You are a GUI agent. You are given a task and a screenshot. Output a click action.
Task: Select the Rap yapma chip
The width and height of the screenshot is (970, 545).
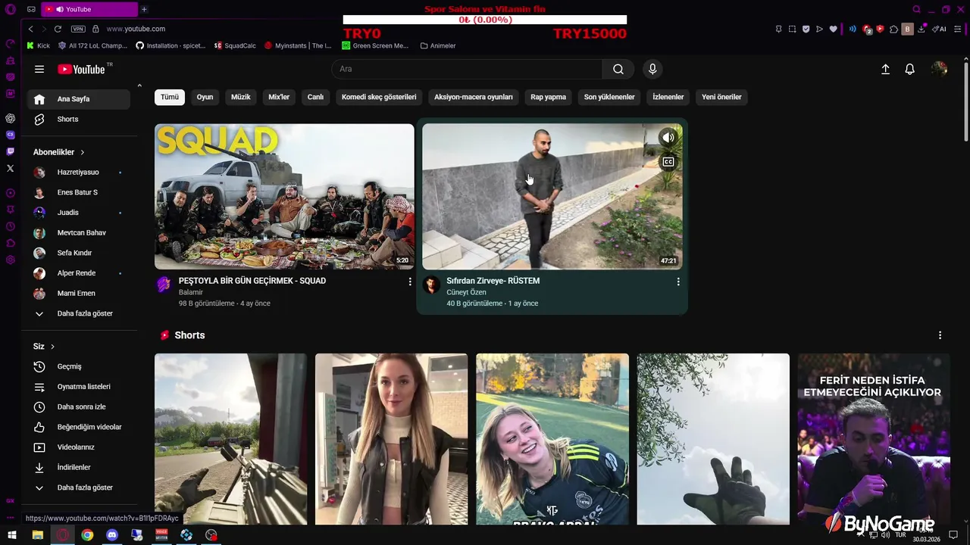(548, 97)
